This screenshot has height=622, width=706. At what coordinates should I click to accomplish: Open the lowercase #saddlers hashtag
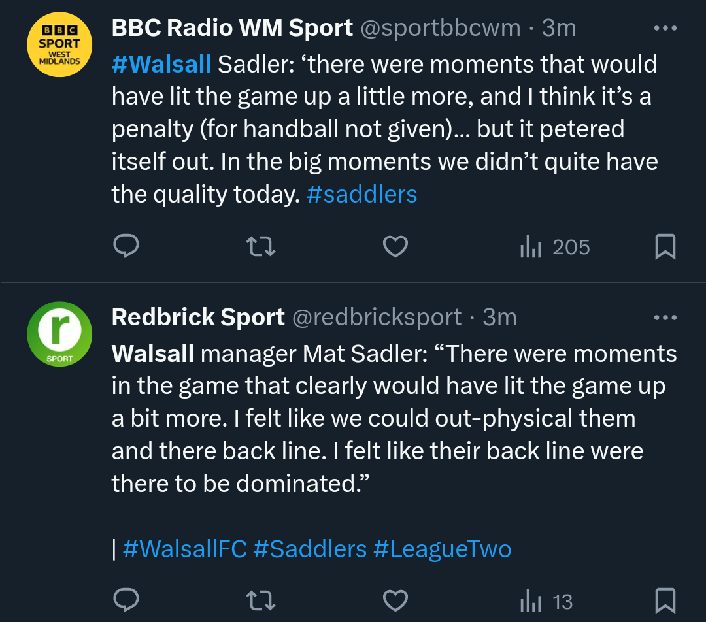pyautogui.click(x=361, y=195)
